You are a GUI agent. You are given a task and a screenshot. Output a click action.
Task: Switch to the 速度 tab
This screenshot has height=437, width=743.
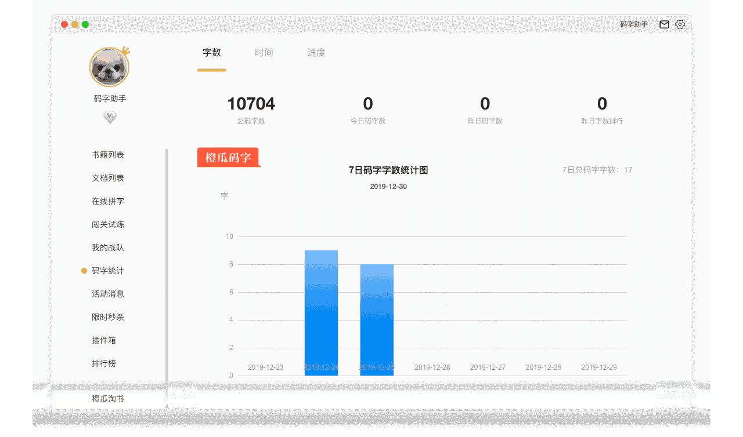point(315,52)
